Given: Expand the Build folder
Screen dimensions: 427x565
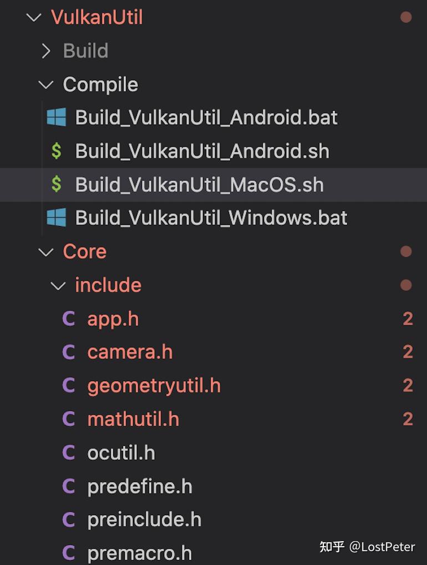Looking at the screenshot, I should pyautogui.click(x=47, y=51).
